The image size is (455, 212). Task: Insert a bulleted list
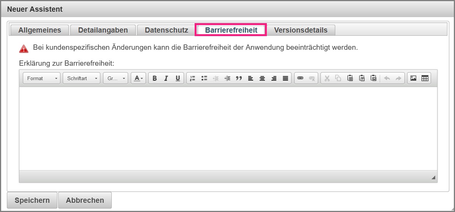pos(204,78)
